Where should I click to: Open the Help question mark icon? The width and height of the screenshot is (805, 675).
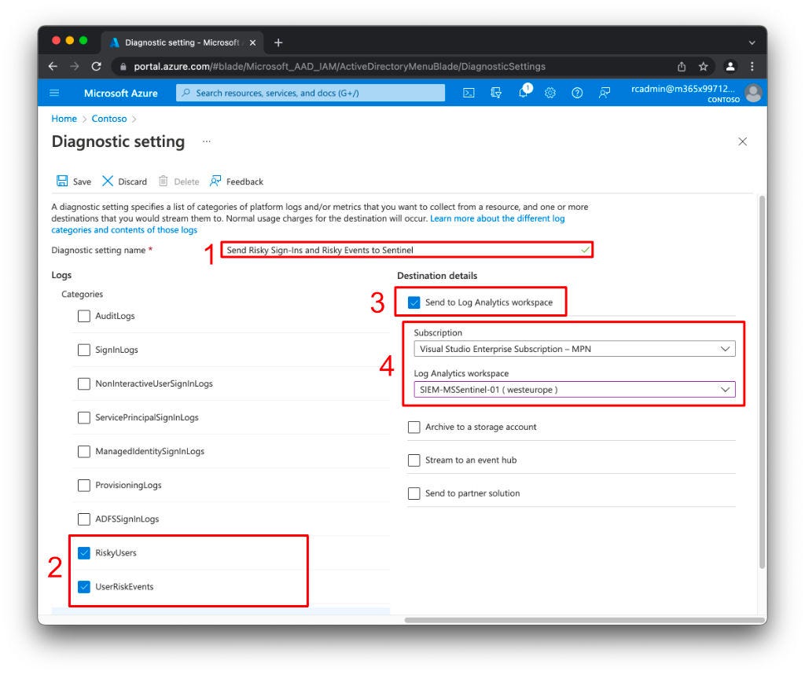pos(577,93)
